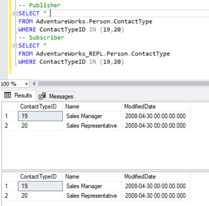Select Name column header in first grid
The image size is (209, 206).
coord(92,106)
